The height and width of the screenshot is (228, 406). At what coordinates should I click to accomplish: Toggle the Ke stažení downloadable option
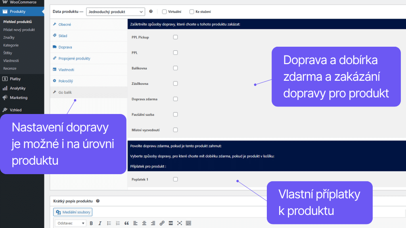pyautogui.click(x=192, y=11)
